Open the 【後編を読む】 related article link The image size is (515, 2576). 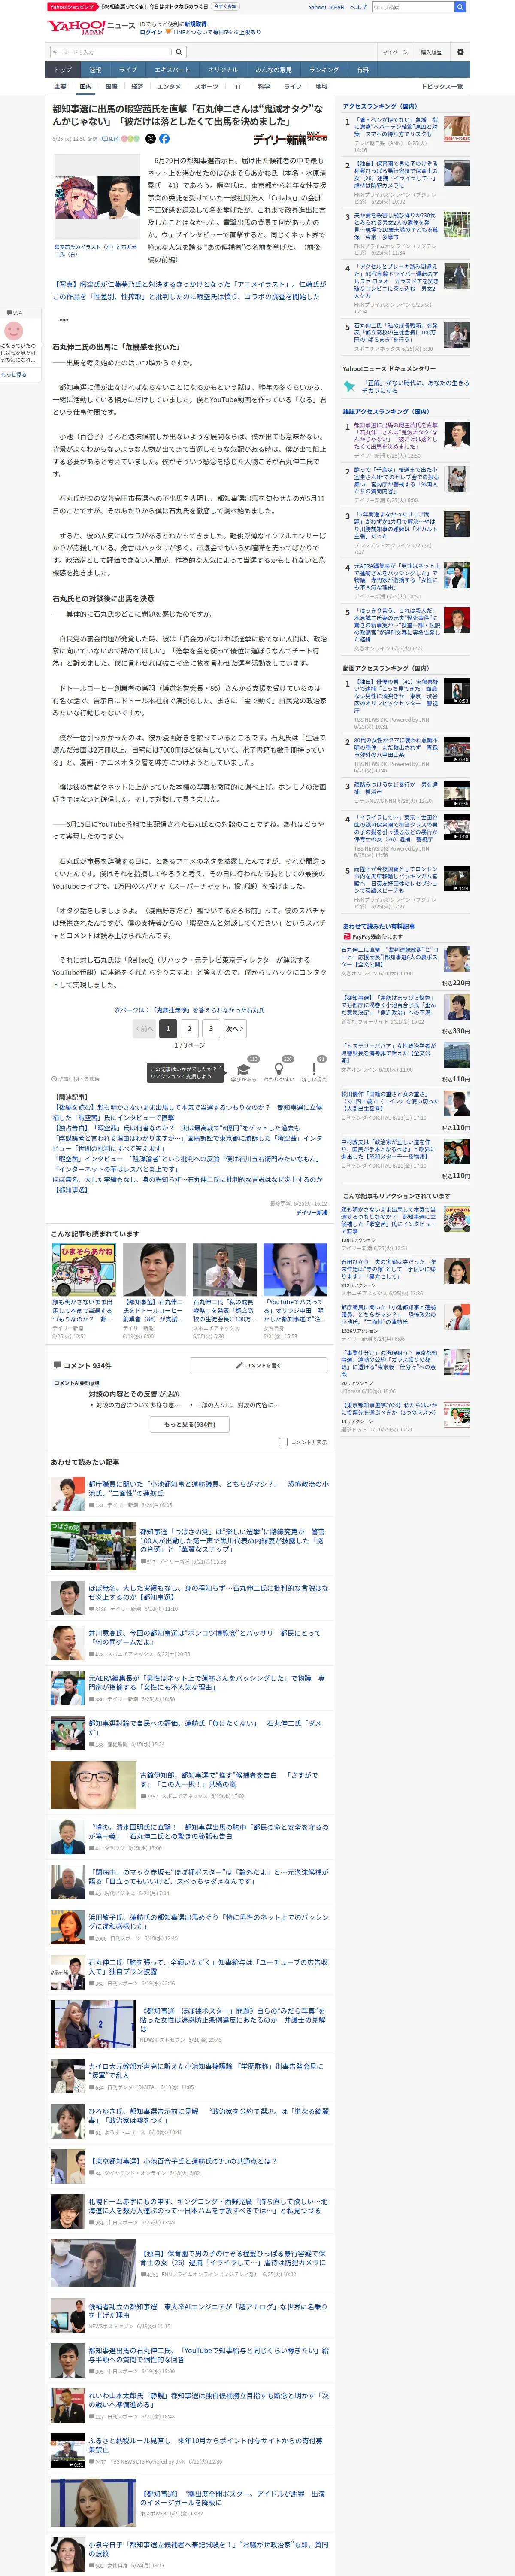point(187,1112)
